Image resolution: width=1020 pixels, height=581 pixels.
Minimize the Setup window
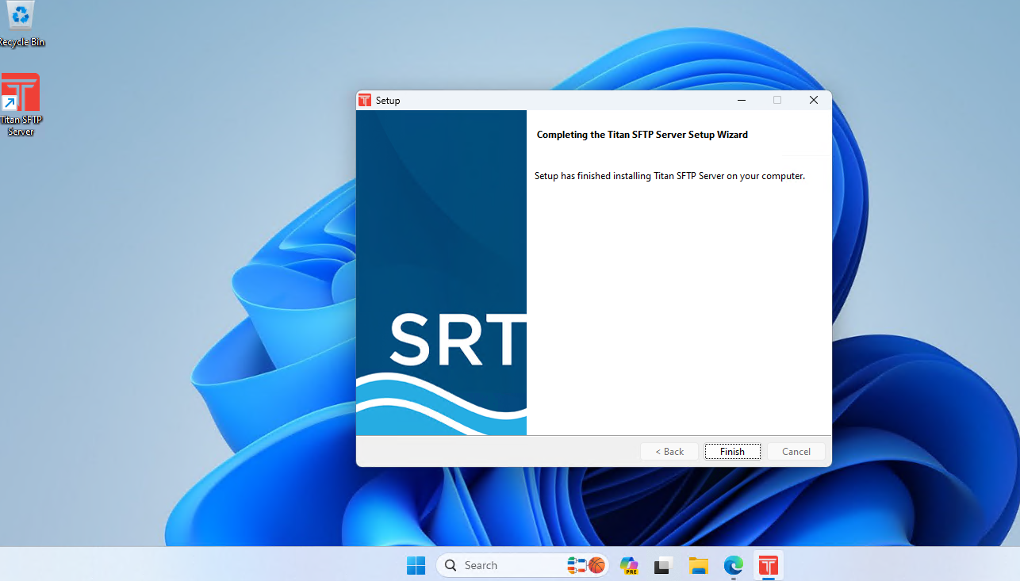742,101
